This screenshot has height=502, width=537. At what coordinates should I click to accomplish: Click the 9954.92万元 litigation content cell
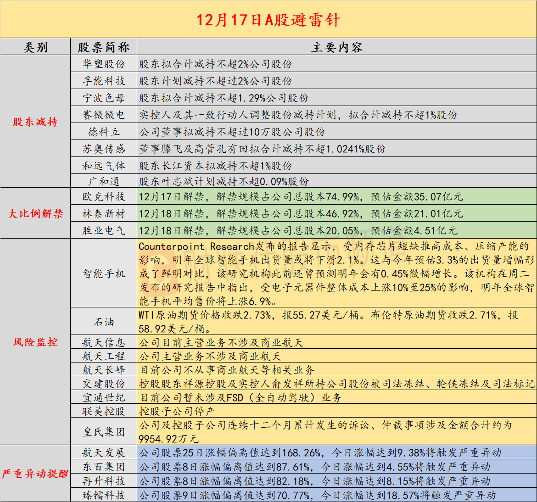337,431
